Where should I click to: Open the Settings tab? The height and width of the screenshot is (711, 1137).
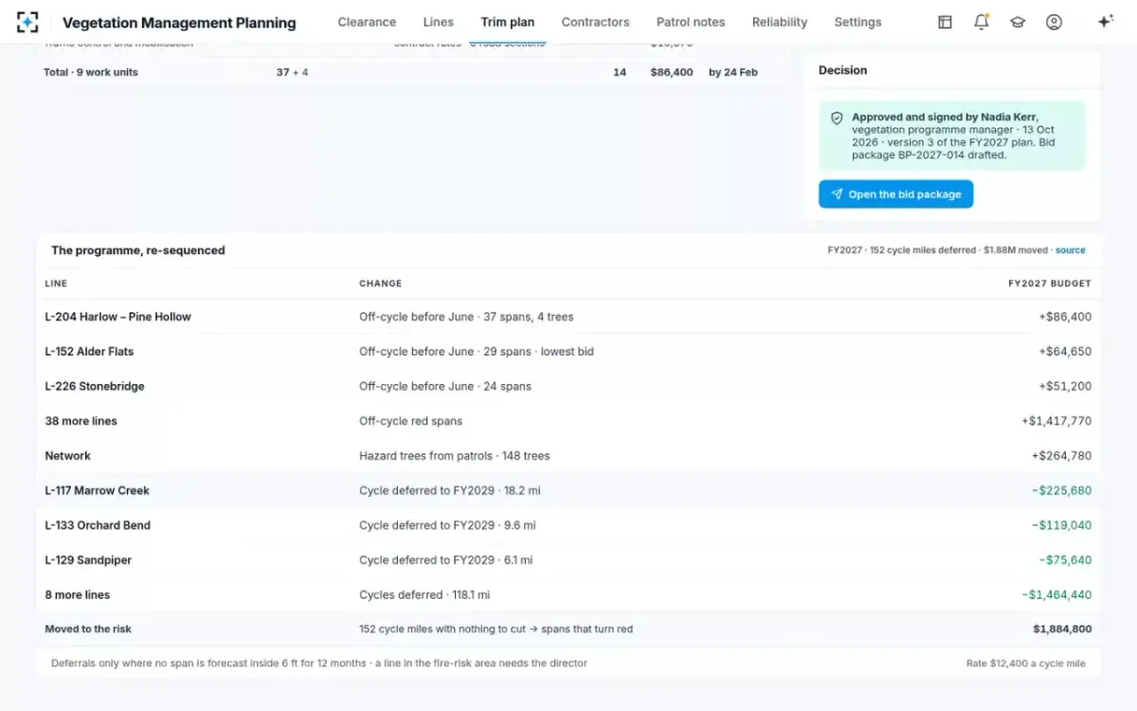857,22
